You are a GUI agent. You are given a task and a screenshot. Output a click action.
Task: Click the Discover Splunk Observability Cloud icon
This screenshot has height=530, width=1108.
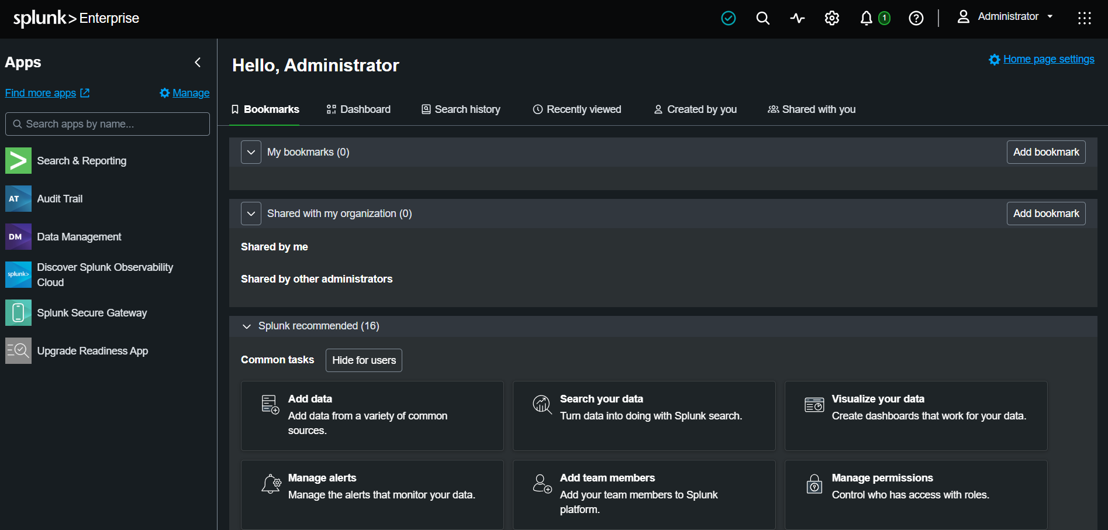tap(18, 275)
